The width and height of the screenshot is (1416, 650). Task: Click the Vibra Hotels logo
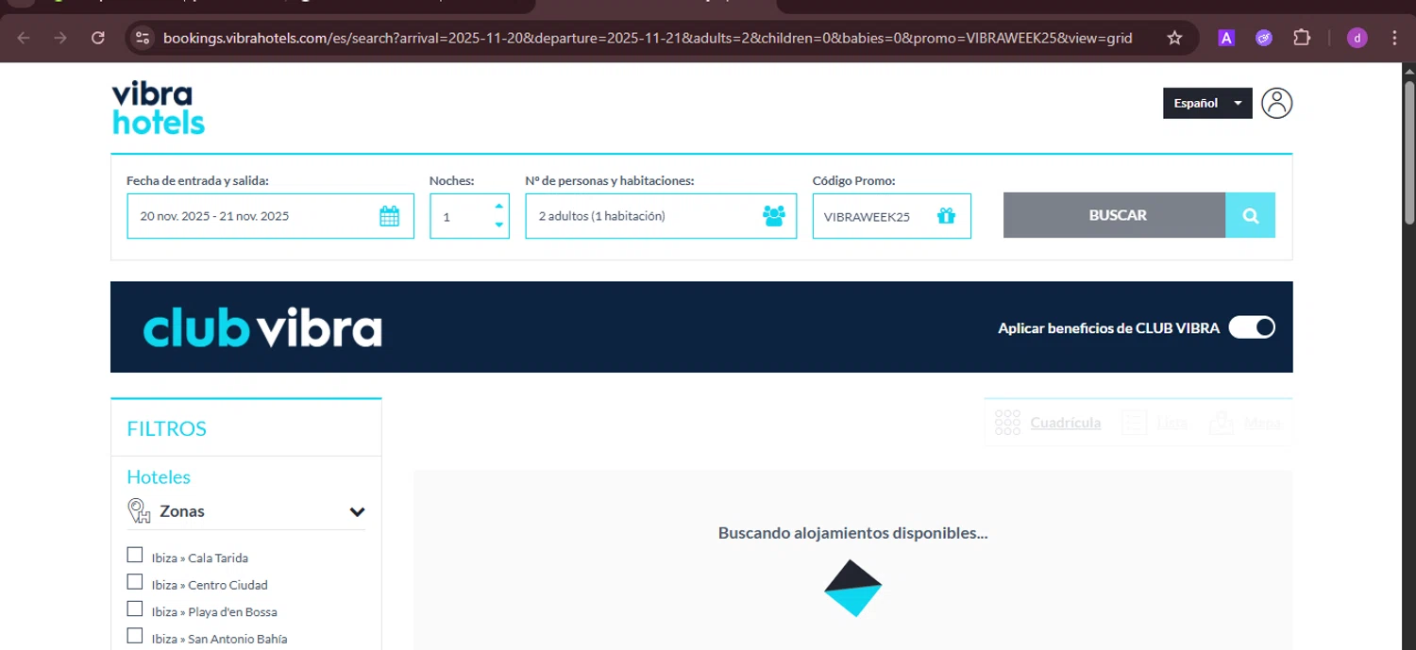point(159,108)
